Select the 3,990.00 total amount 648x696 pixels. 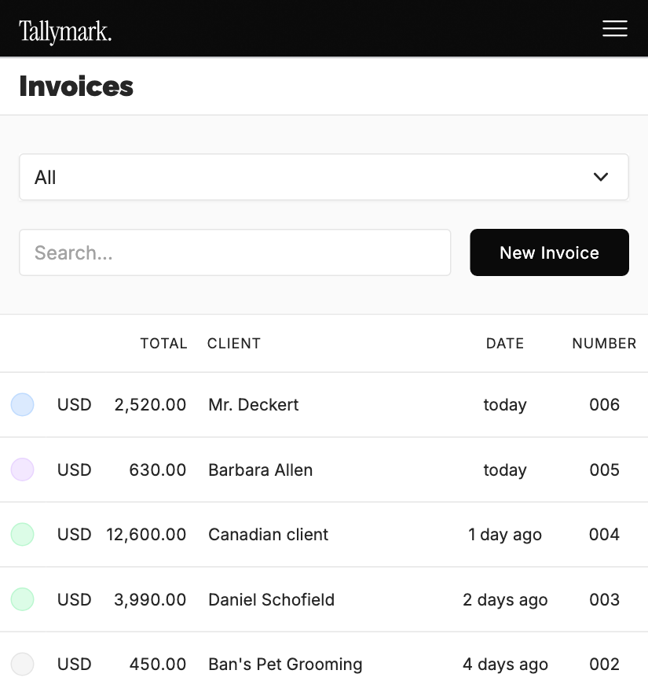(x=150, y=600)
